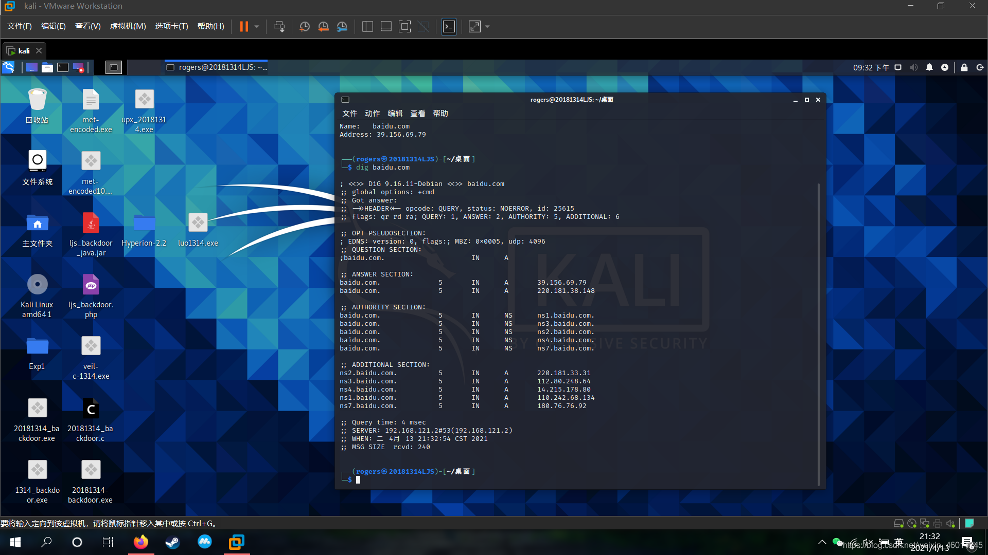The width and height of the screenshot is (988, 555).
Task: Open the snapshot manager
Action: (x=342, y=27)
